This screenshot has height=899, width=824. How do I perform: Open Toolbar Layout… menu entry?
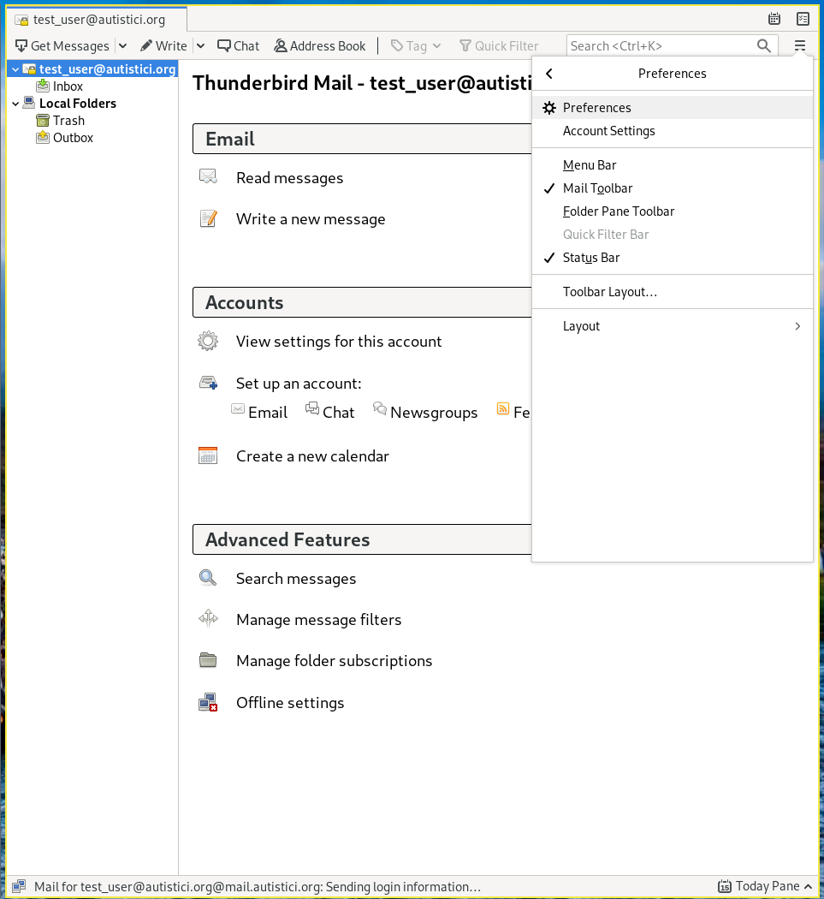pyautogui.click(x=609, y=292)
